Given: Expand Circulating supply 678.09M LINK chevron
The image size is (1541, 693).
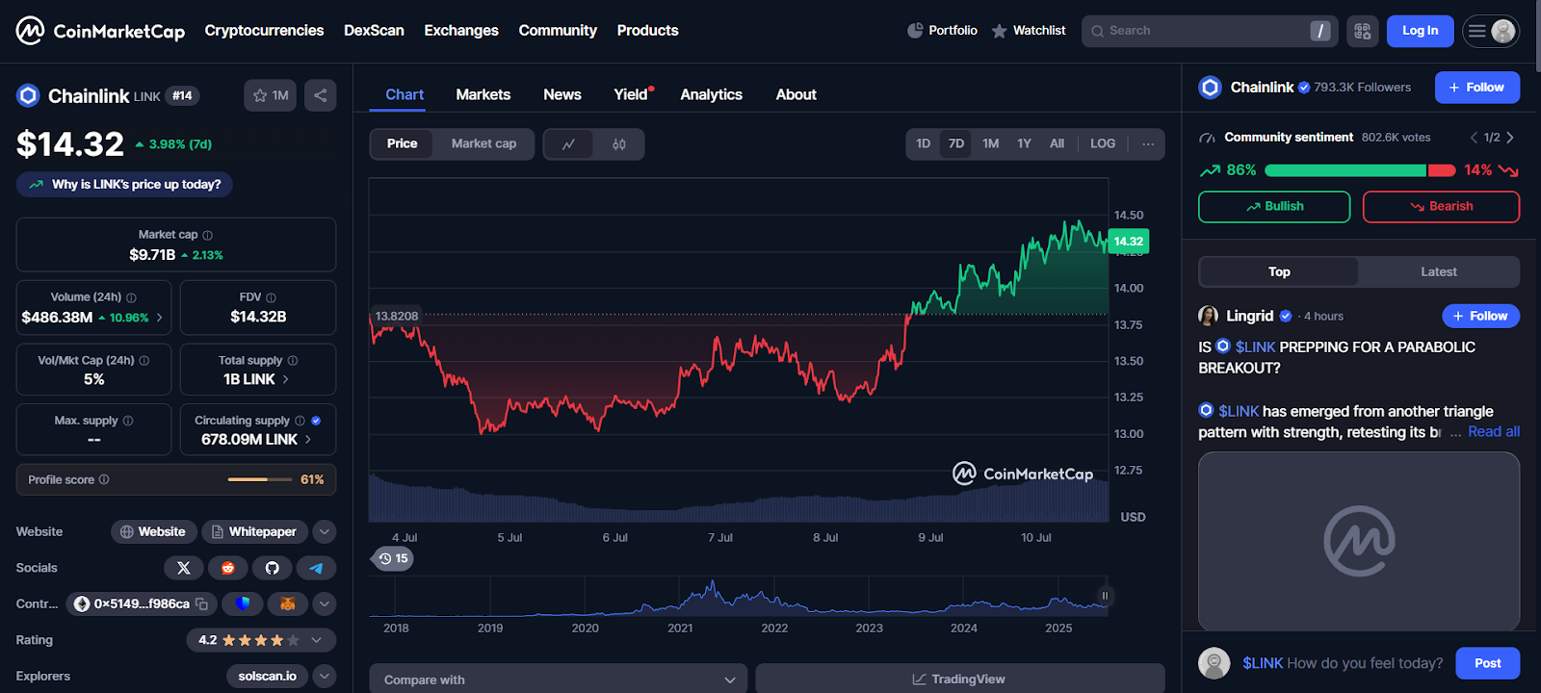Looking at the screenshot, I should click(308, 440).
